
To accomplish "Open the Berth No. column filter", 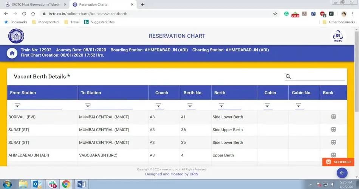I will coord(190,105).
